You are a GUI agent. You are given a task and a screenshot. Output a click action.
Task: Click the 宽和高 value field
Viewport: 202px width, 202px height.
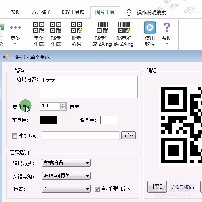tap(50, 106)
